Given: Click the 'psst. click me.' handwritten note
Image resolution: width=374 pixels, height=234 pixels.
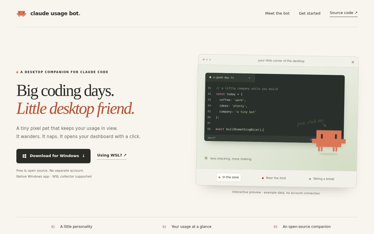Looking at the screenshot, I should (x=311, y=122).
